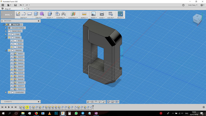Save the design with the floppy icon
This screenshot has height=116, width=206.
15,5
